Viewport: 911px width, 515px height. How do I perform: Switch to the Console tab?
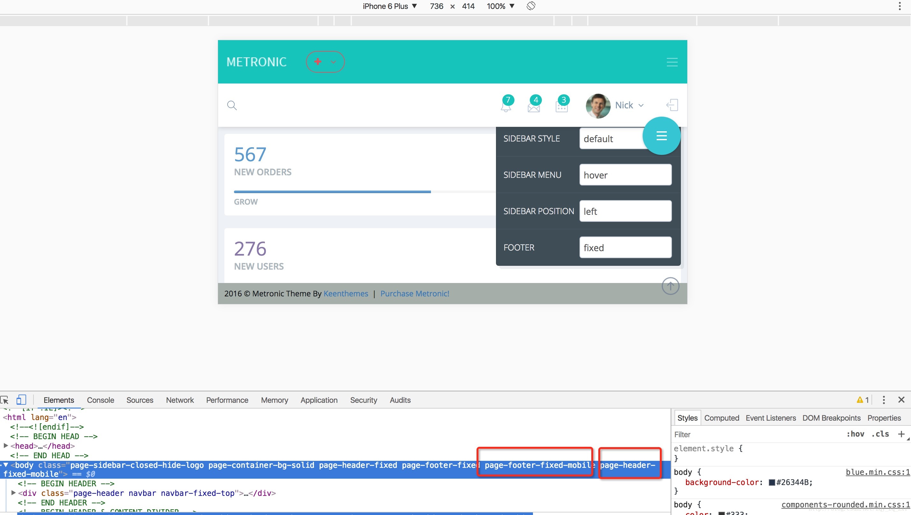pyautogui.click(x=100, y=400)
